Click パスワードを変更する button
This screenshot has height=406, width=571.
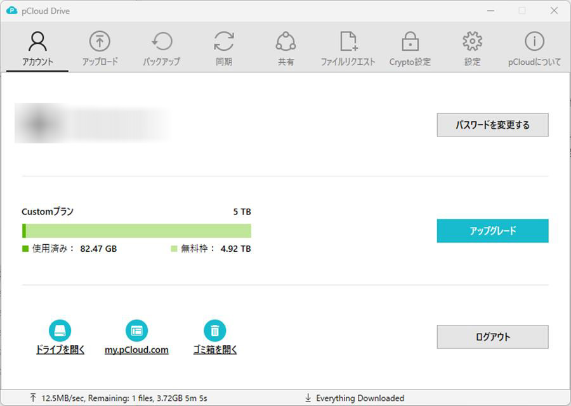(492, 125)
